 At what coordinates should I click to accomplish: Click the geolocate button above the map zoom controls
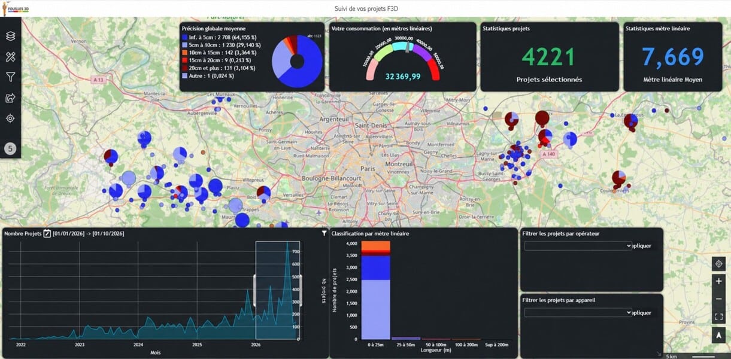[x=719, y=263]
